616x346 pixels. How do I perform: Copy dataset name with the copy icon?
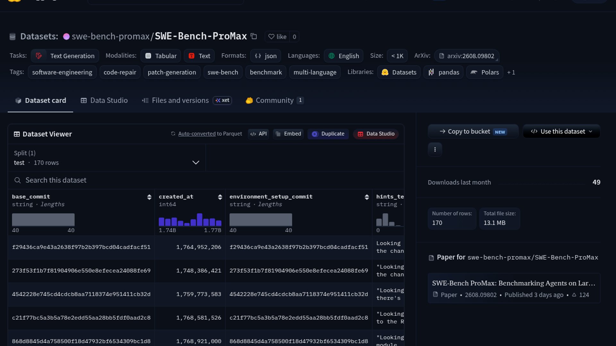pos(254,36)
